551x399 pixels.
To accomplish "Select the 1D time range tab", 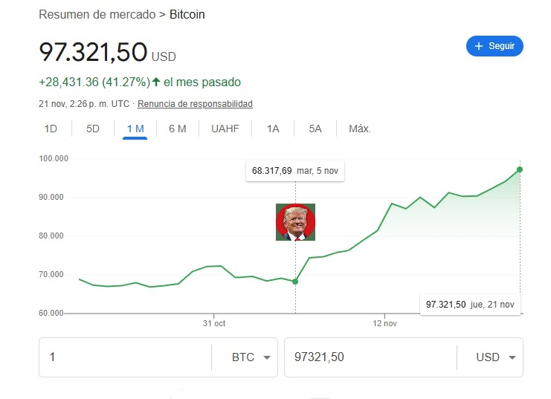I will coord(51,129).
